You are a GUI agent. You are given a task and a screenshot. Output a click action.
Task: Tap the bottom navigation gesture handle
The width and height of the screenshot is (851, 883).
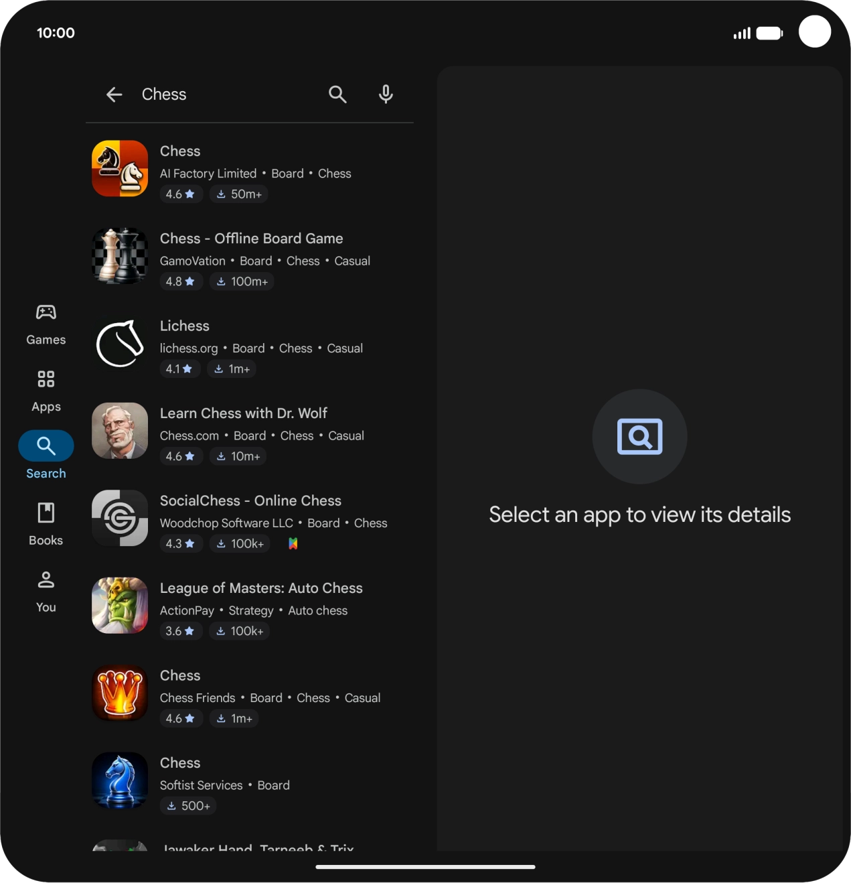point(425,867)
